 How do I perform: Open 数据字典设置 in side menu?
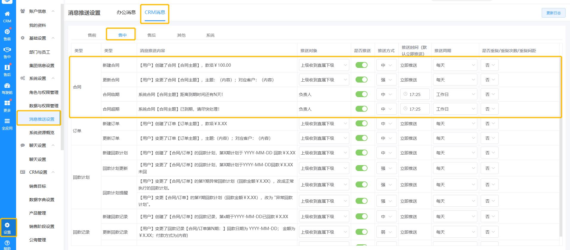(42, 199)
